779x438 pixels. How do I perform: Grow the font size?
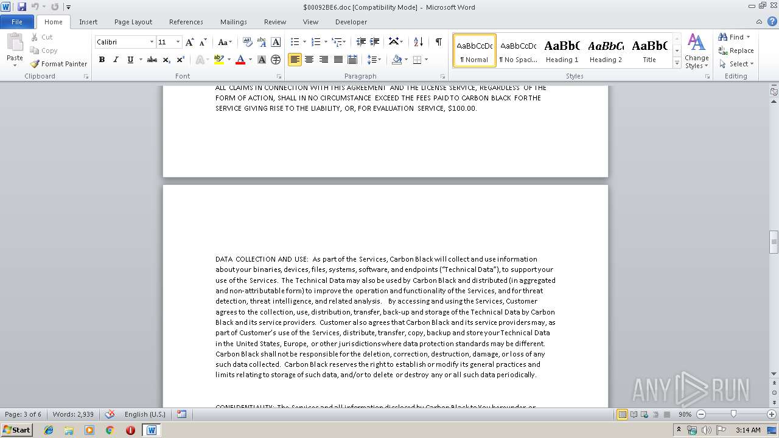coord(190,42)
